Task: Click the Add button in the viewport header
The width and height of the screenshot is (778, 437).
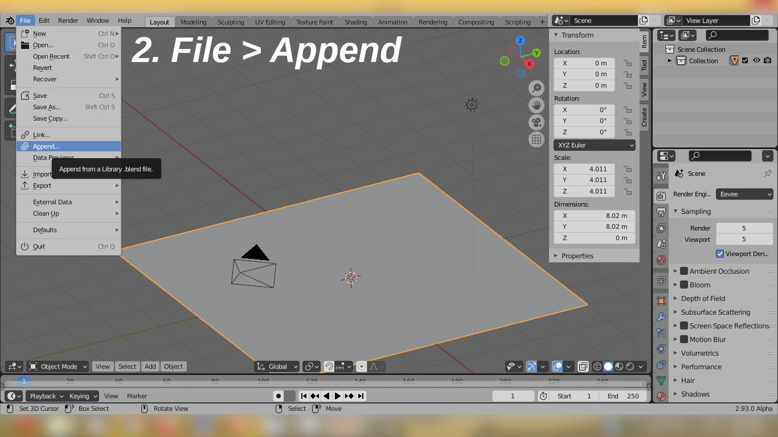Action: [150, 366]
